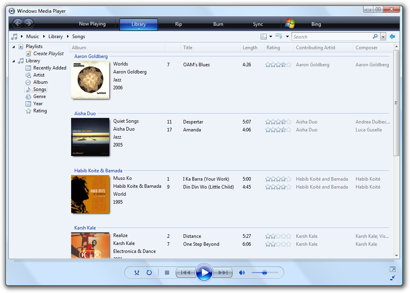410x293 pixels.
Task: Toggle repeat mode
Action: (x=149, y=273)
